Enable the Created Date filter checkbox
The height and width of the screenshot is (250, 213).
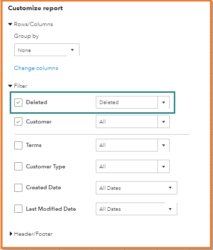[18, 188]
